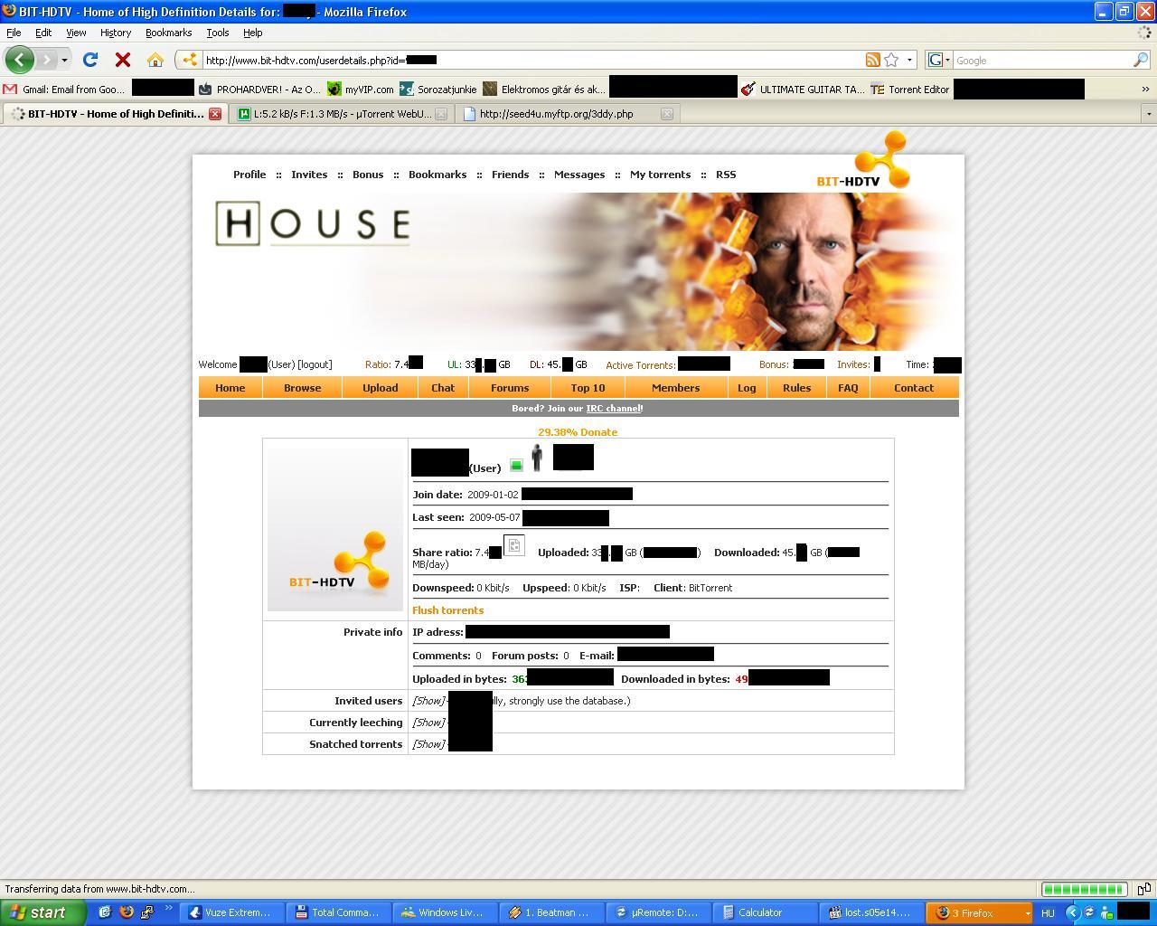Click the share ratio icon

(513, 545)
